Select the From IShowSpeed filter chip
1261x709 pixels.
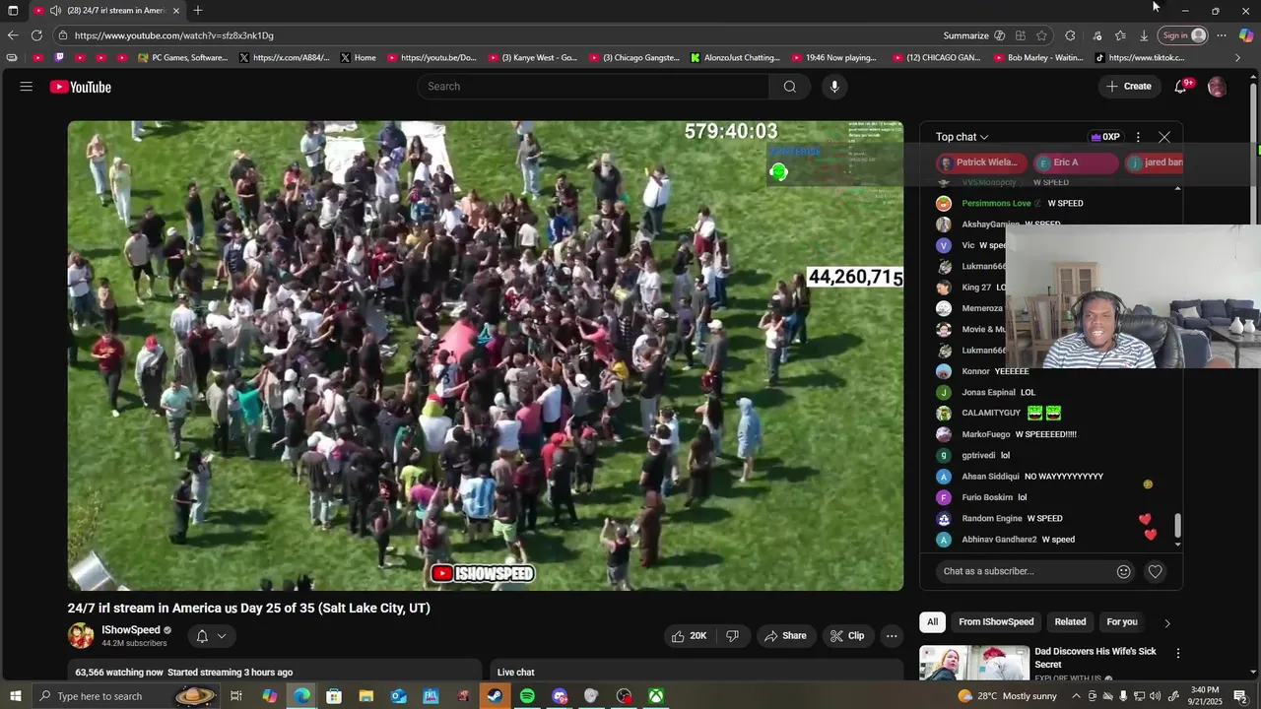pos(996,622)
